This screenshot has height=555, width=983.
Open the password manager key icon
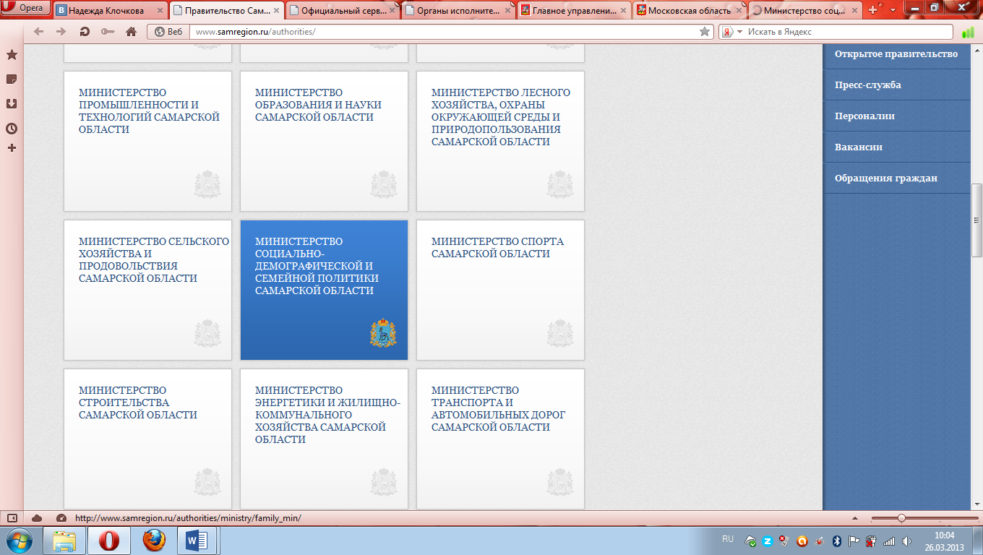pyautogui.click(x=108, y=32)
